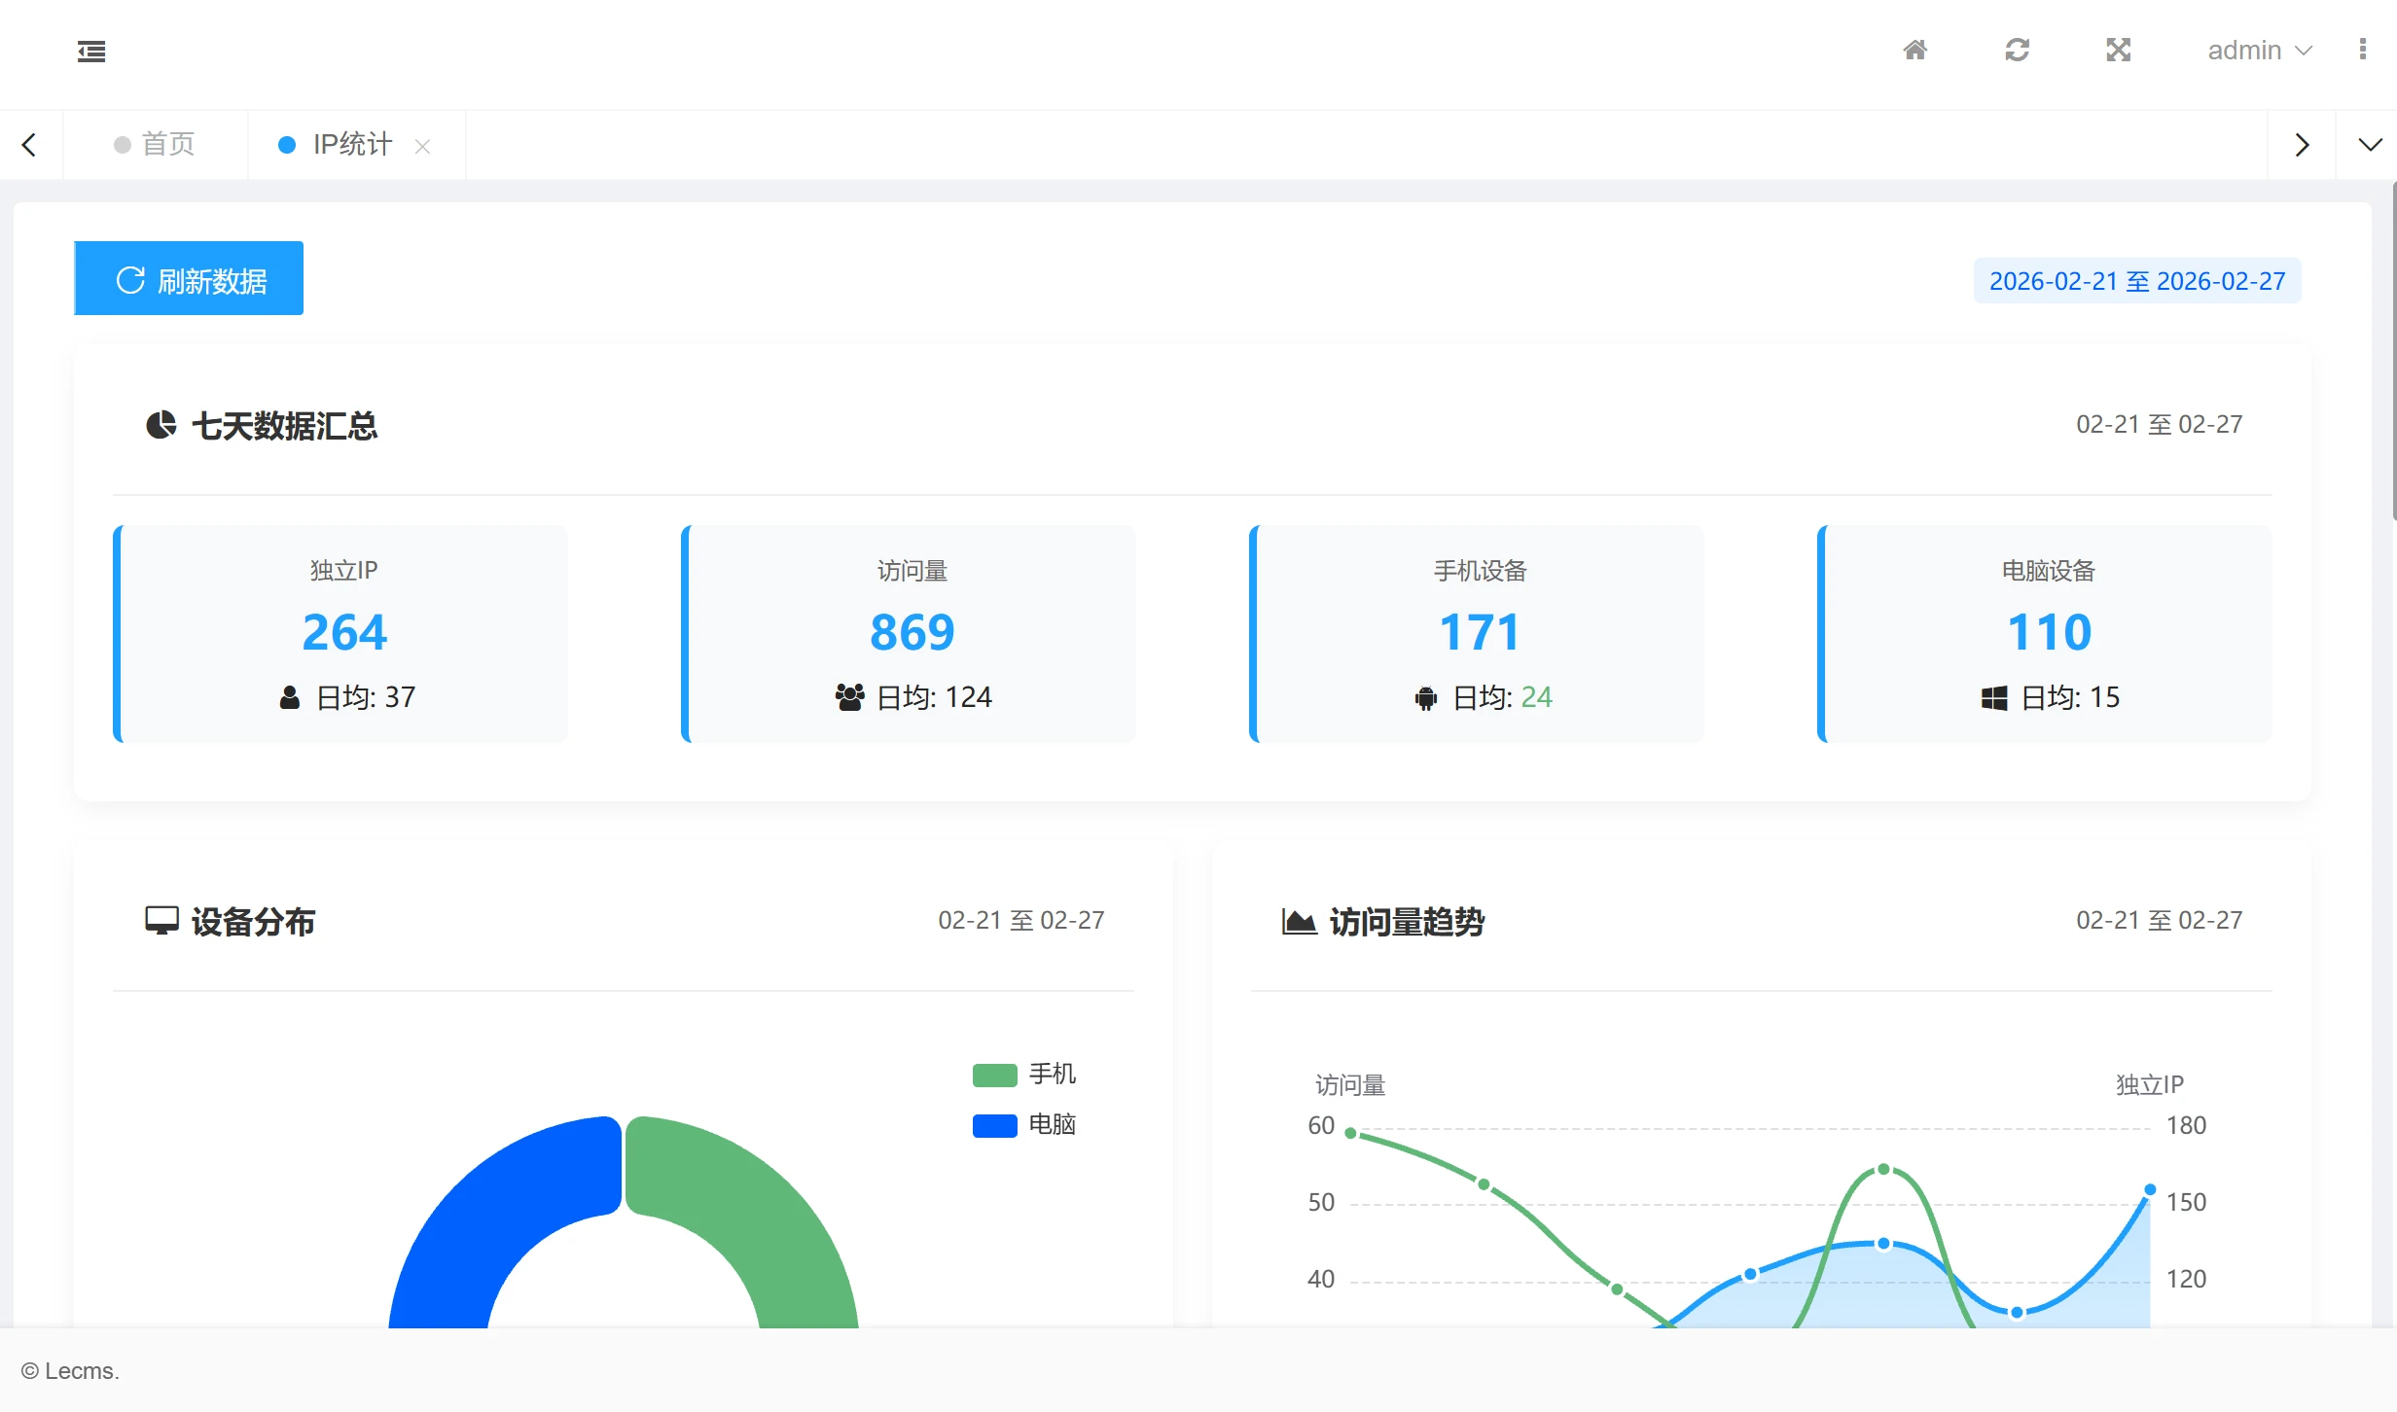The image size is (2397, 1412).
Task: Click the area chart icon beside 访问量趋势
Action: [x=1299, y=921]
